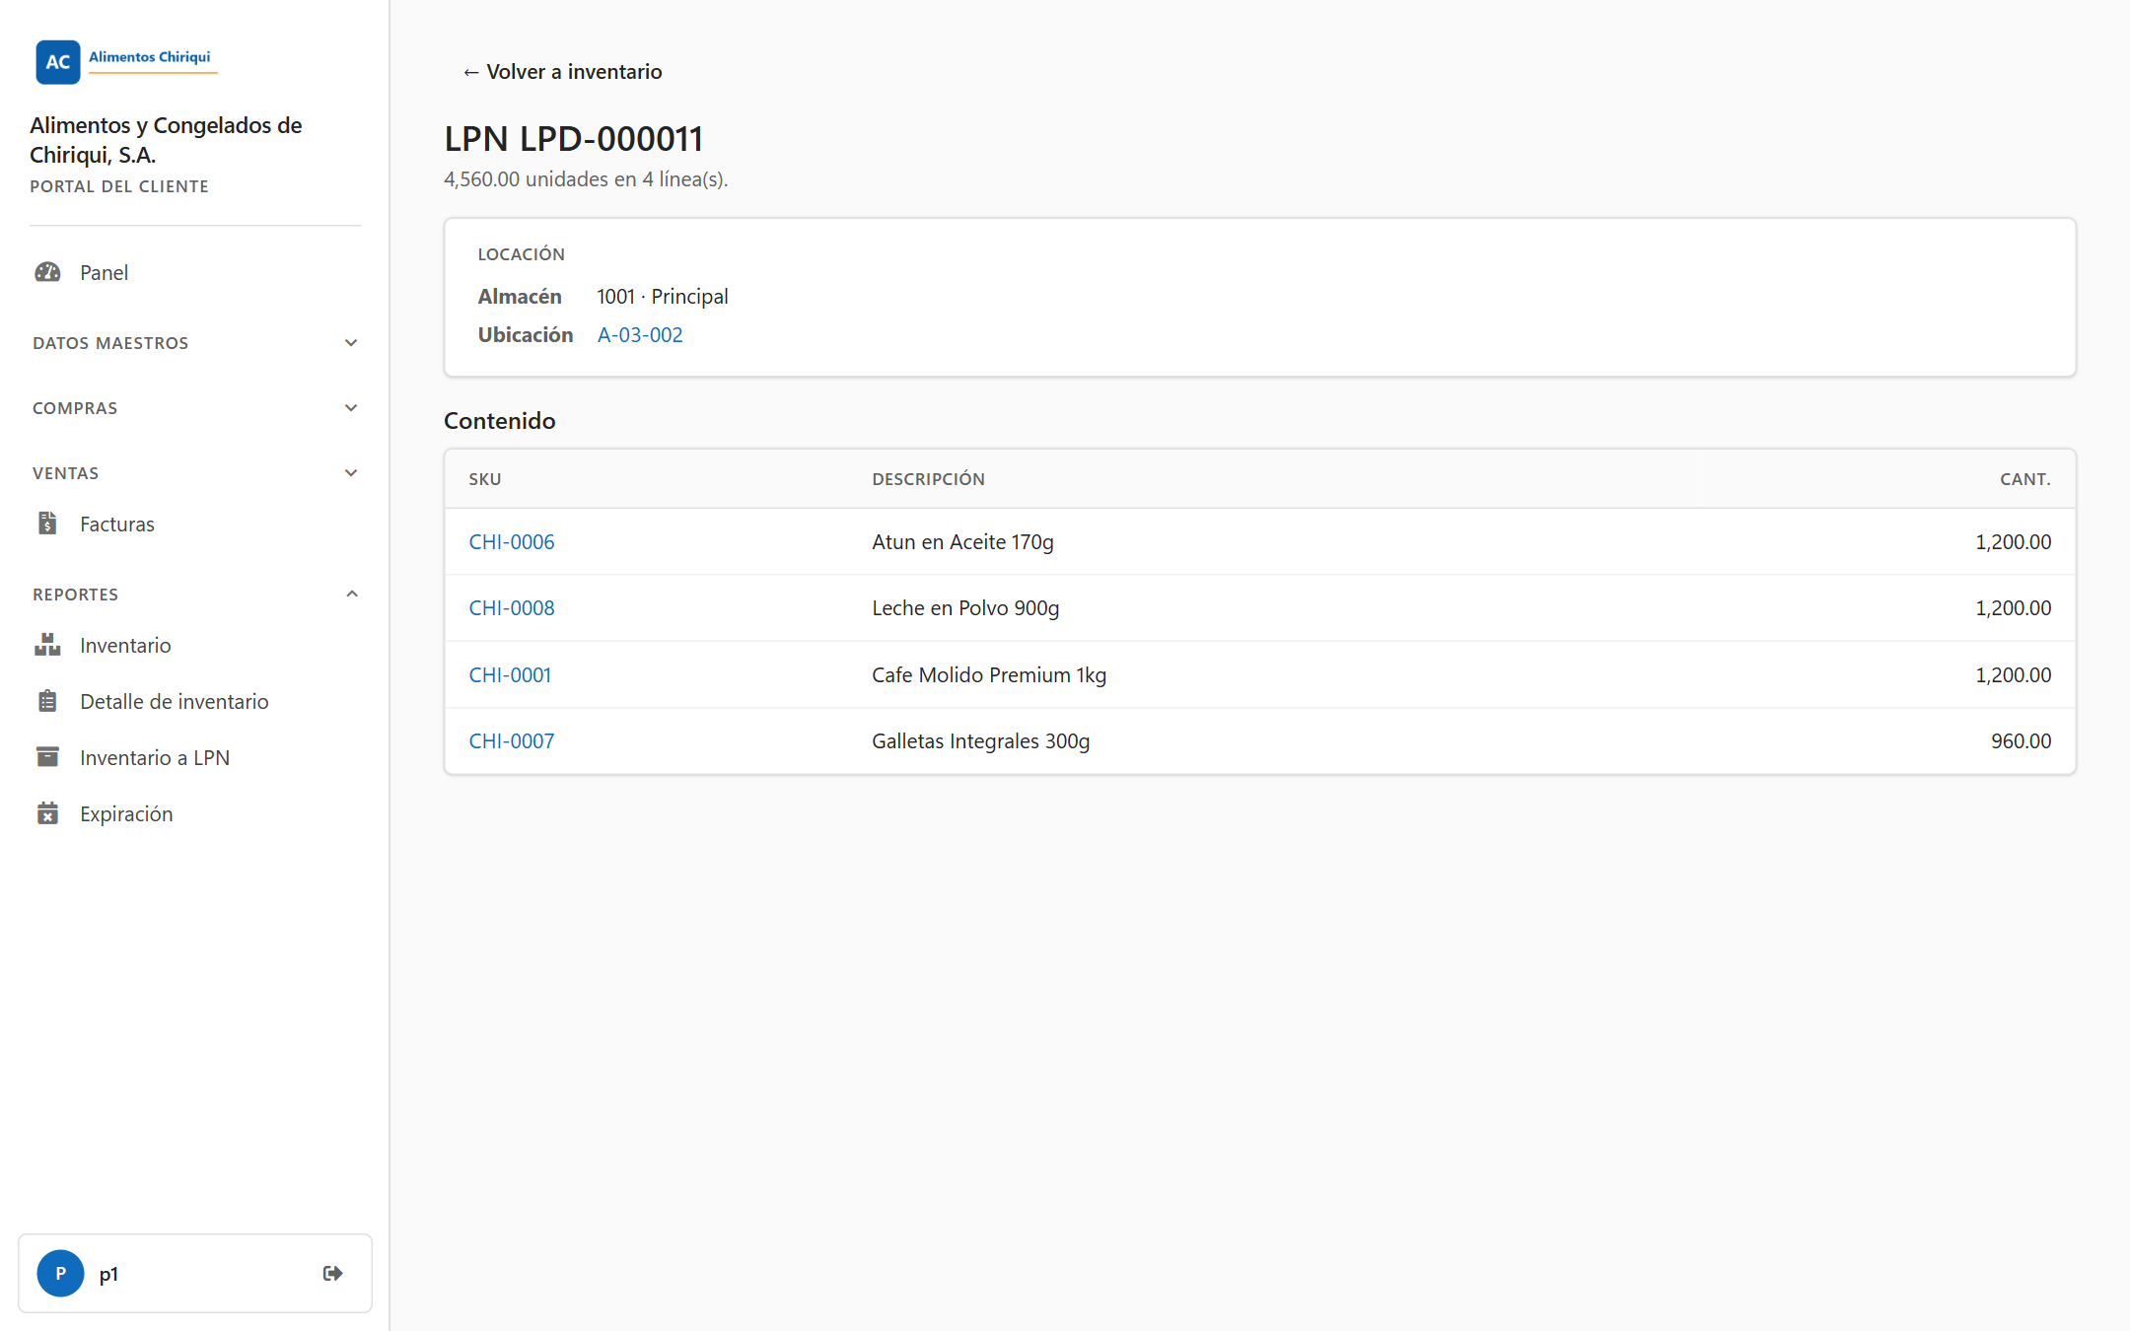2130x1331 pixels.
Task: Click description Cafe Molido Premium 1kg
Action: click(x=989, y=674)
